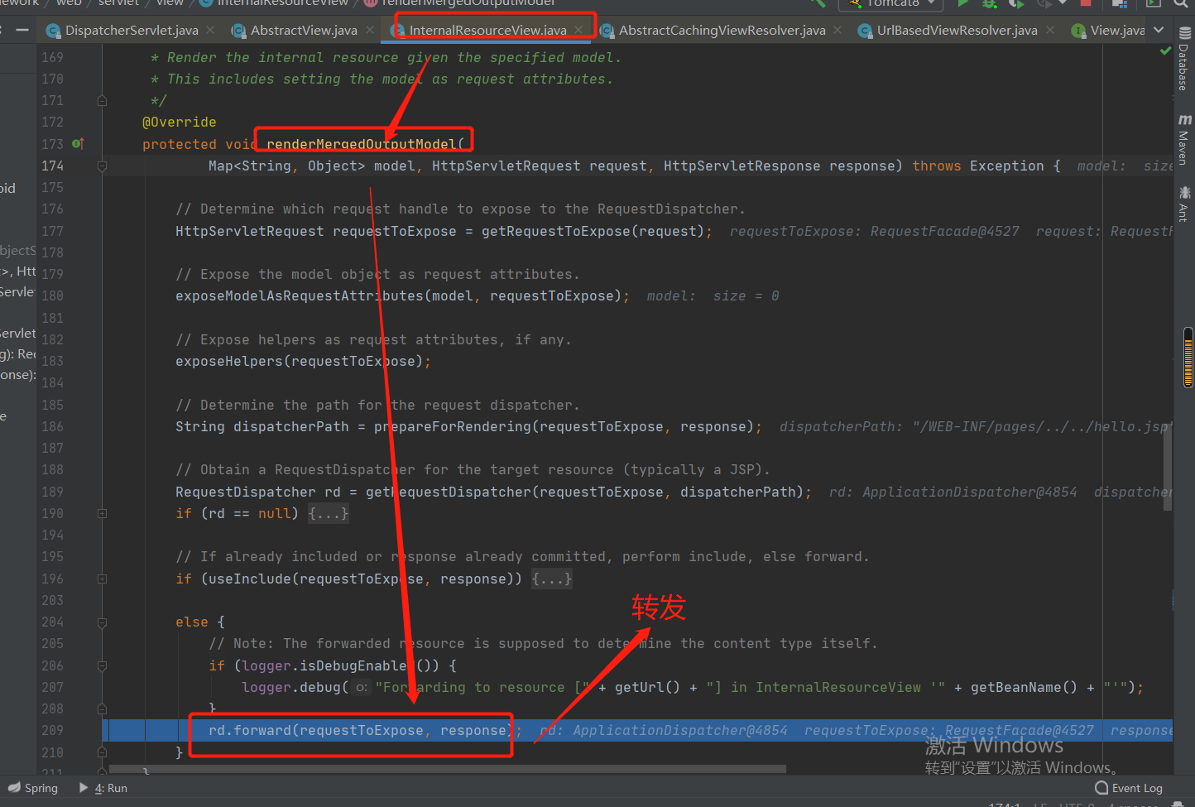1195x807 pixels.
Task: Open the Database tool window
Action: pos(1183,60)
